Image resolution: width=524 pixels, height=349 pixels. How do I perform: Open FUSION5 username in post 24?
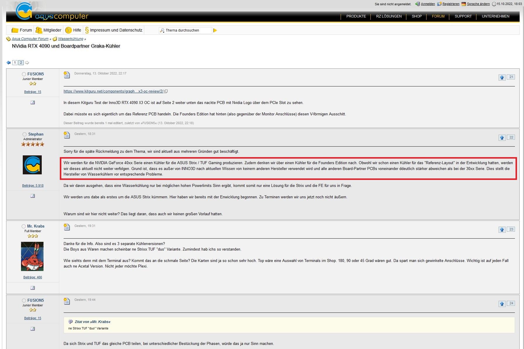pos(36,301)
